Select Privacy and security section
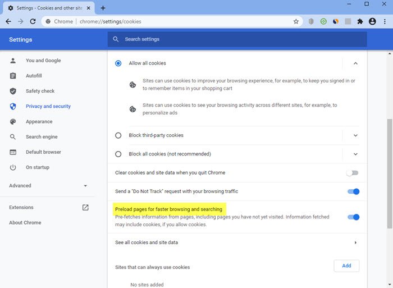Screen dimensions: 393x288 point(48,106)
